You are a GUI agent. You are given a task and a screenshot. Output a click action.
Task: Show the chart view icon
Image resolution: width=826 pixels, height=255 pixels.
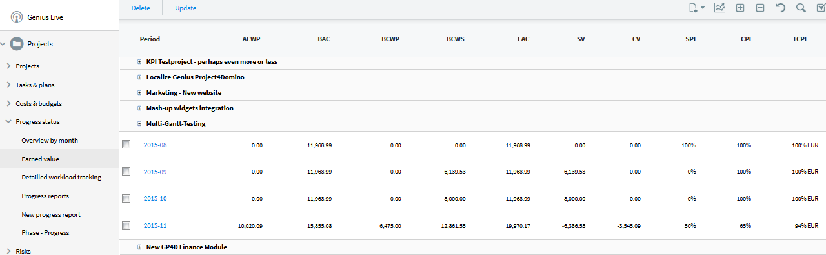tap(720, 8)
